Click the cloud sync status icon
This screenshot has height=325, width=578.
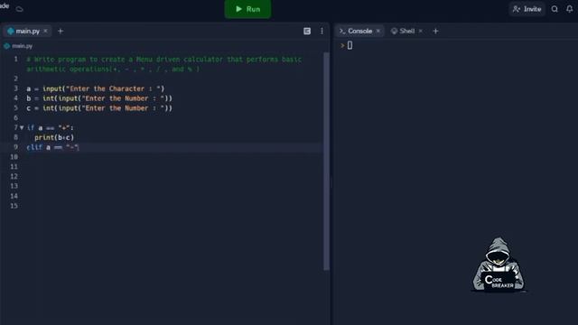click(x=20, y=9)
